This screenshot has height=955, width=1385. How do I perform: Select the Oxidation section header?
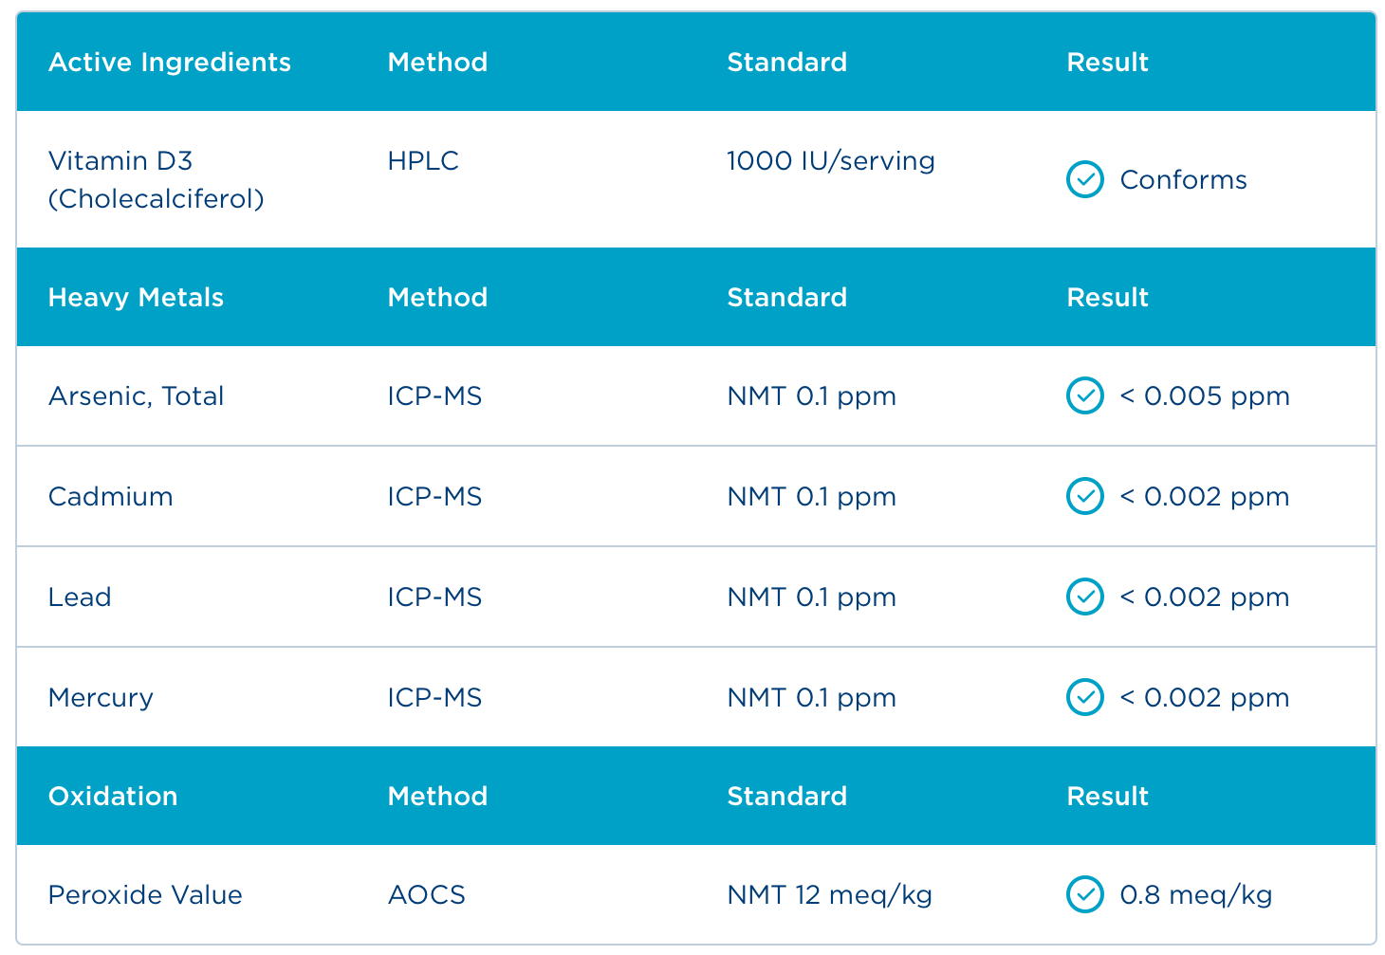coord(113,797)
